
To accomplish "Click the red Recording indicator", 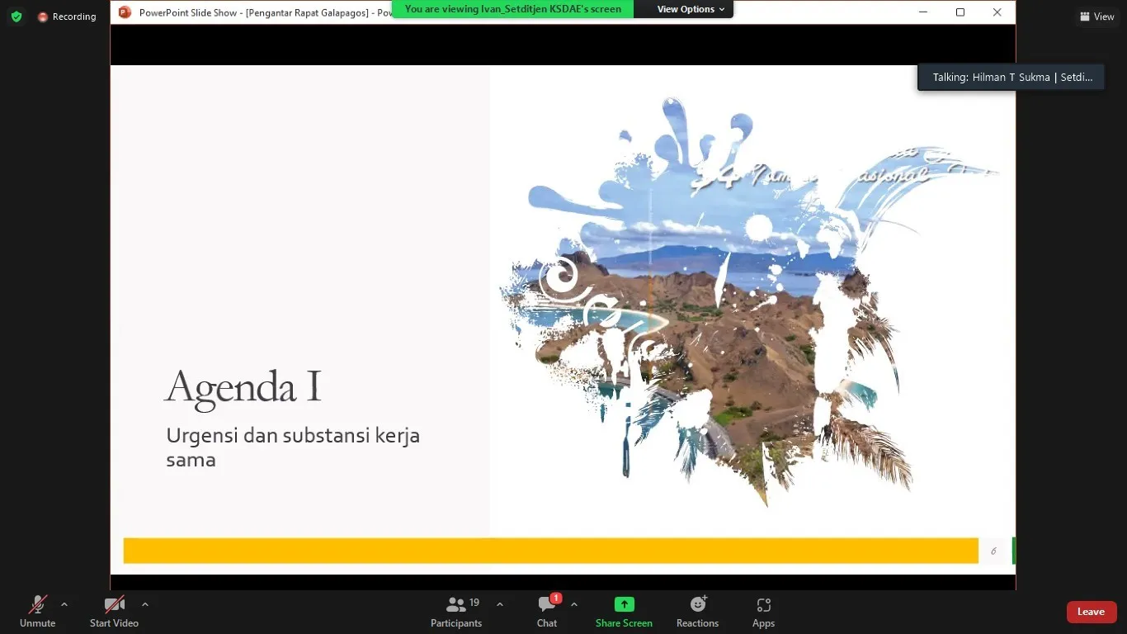I will 67,17.
